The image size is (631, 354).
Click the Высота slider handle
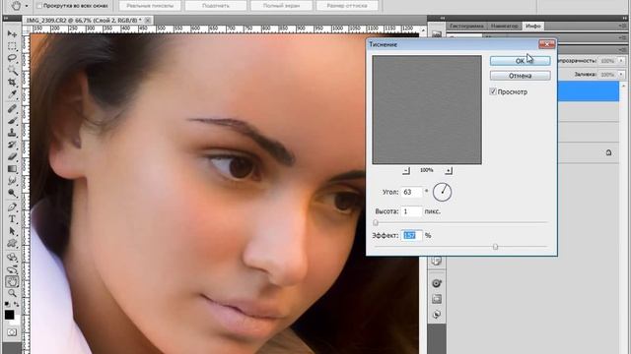pyautogui.click(x=376, y=222)
